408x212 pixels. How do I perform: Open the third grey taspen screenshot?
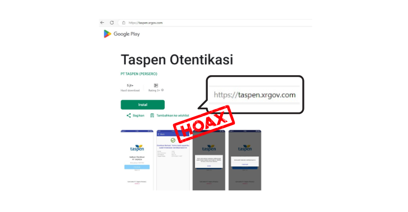[209, 160]
